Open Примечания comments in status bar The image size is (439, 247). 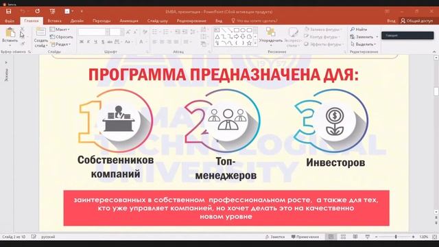pos(305,237)
